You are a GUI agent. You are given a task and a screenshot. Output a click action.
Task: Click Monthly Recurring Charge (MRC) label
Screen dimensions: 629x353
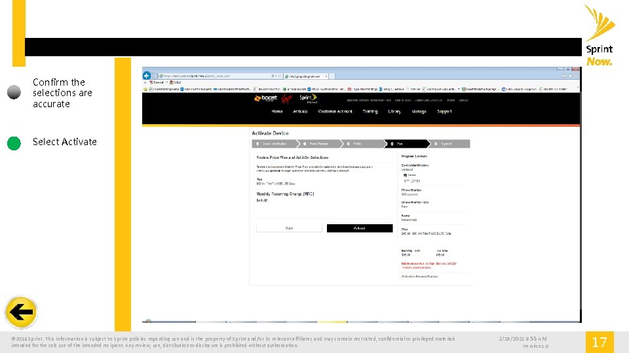pyautogui.click(x=285, y=194)
